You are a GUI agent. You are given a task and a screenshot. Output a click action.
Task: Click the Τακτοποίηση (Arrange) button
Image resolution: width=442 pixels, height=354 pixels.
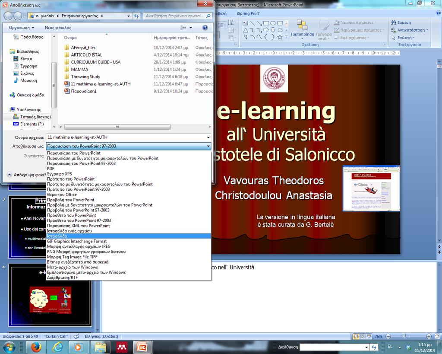coord(302,30)
